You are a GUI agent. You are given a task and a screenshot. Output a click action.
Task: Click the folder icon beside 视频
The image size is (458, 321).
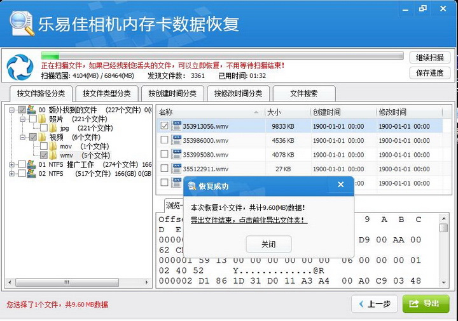[42, 137]
